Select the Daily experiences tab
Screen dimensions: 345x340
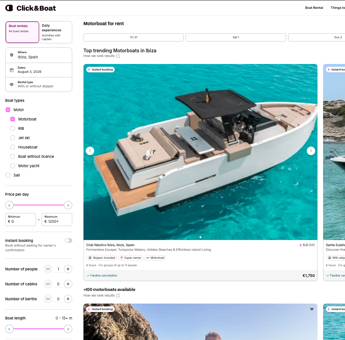coord(55,32)
